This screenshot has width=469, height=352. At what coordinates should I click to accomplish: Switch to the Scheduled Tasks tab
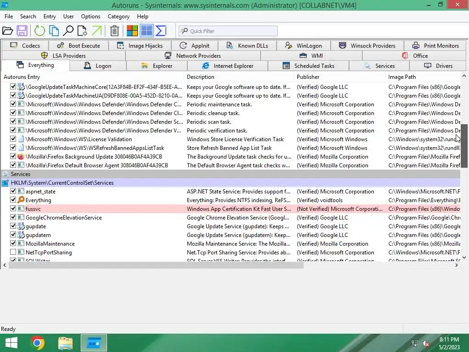(x=308, y=66)
